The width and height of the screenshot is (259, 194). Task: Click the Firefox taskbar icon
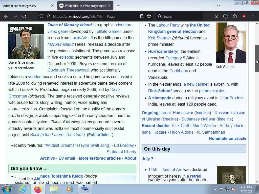pyautogui.click(x=38, y=189)
